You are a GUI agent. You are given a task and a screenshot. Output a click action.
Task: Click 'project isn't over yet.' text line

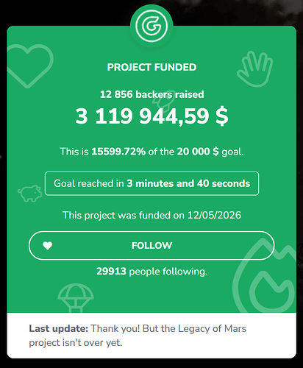click(x=76, y=343)
